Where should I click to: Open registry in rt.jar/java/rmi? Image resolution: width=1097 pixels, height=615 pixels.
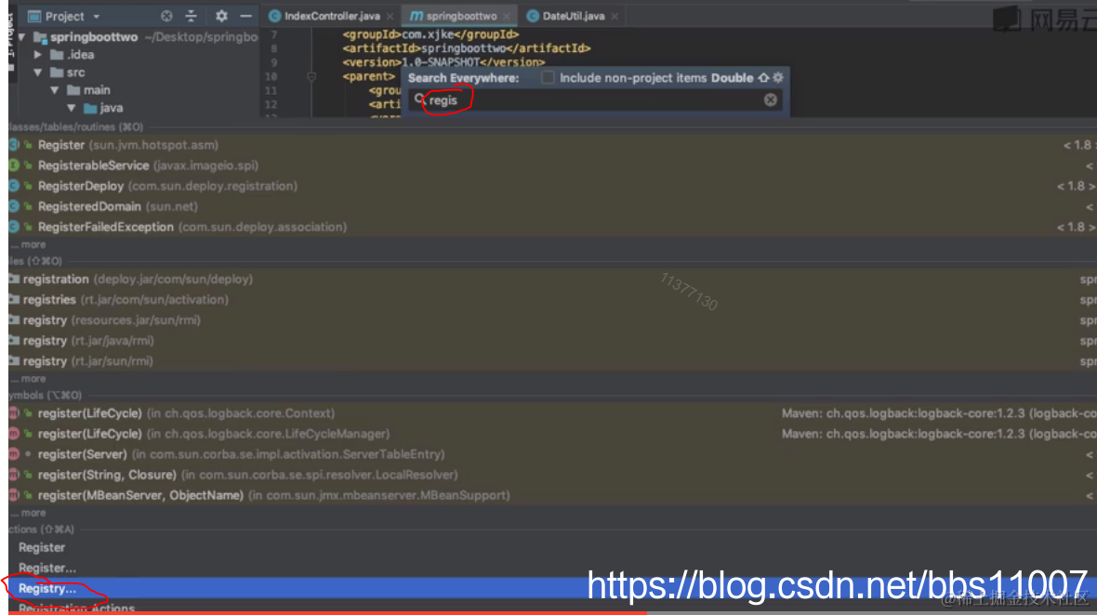(x=553, y=340)
